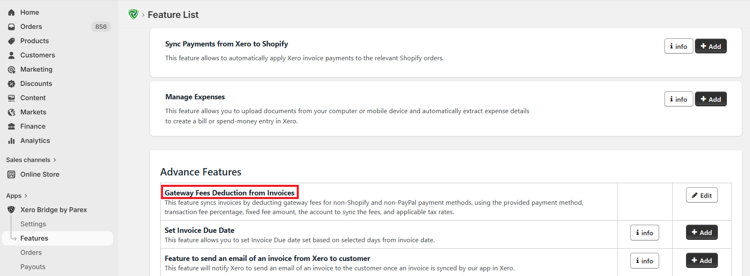Click the Analytics bar chart icon
Viewport: 750px width, 276px height.
point(11,141)
